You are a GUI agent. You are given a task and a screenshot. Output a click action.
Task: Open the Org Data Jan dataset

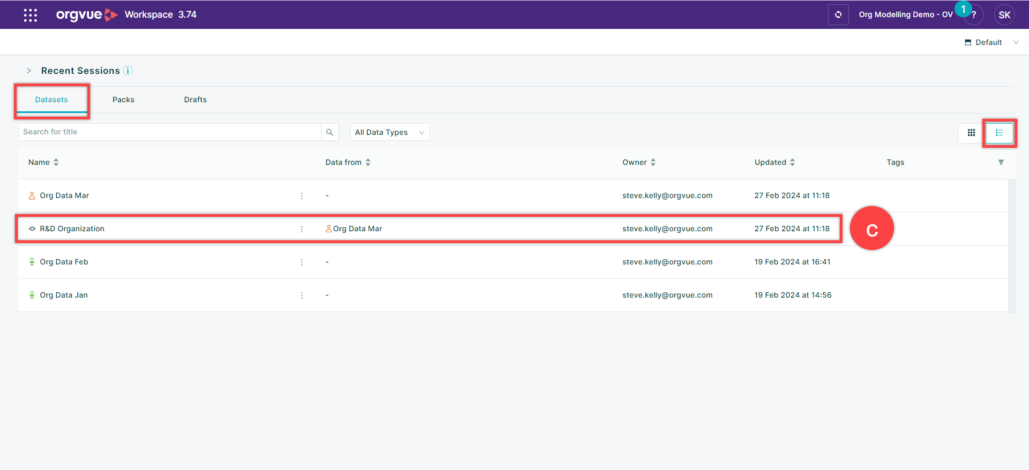click(x=64, y=295)
